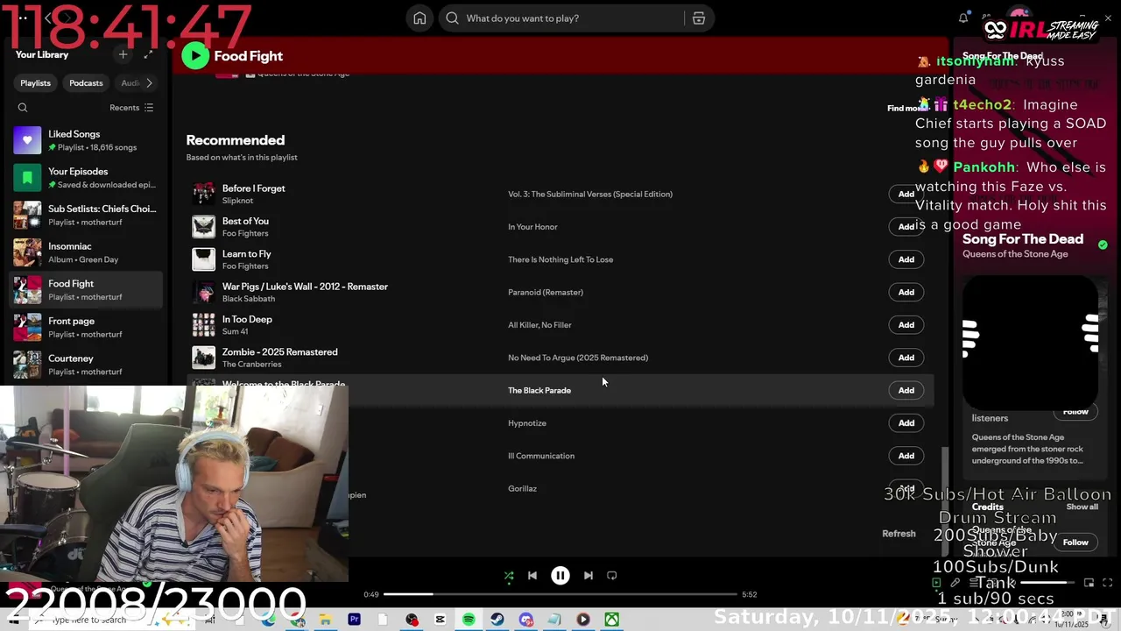1121x631 pixels.
Task: Play the Food Fight playlist
Action: [x=195, y=56]
